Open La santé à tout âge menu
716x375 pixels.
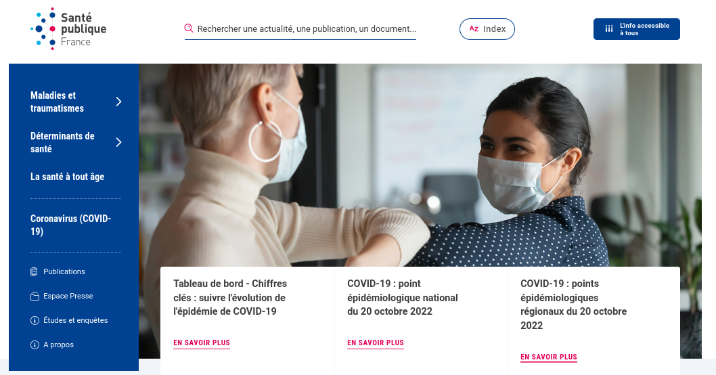point(67,177)
